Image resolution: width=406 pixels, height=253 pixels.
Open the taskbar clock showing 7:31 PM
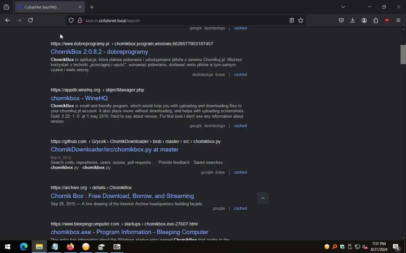tap(379, 247)
